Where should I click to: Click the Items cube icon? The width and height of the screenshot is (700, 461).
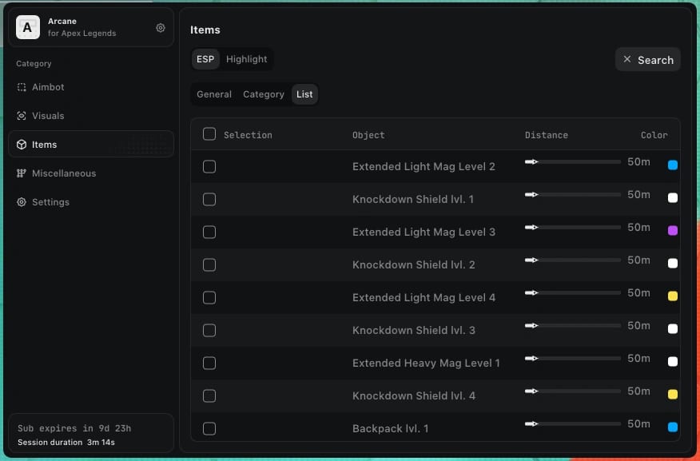point(22,145)
